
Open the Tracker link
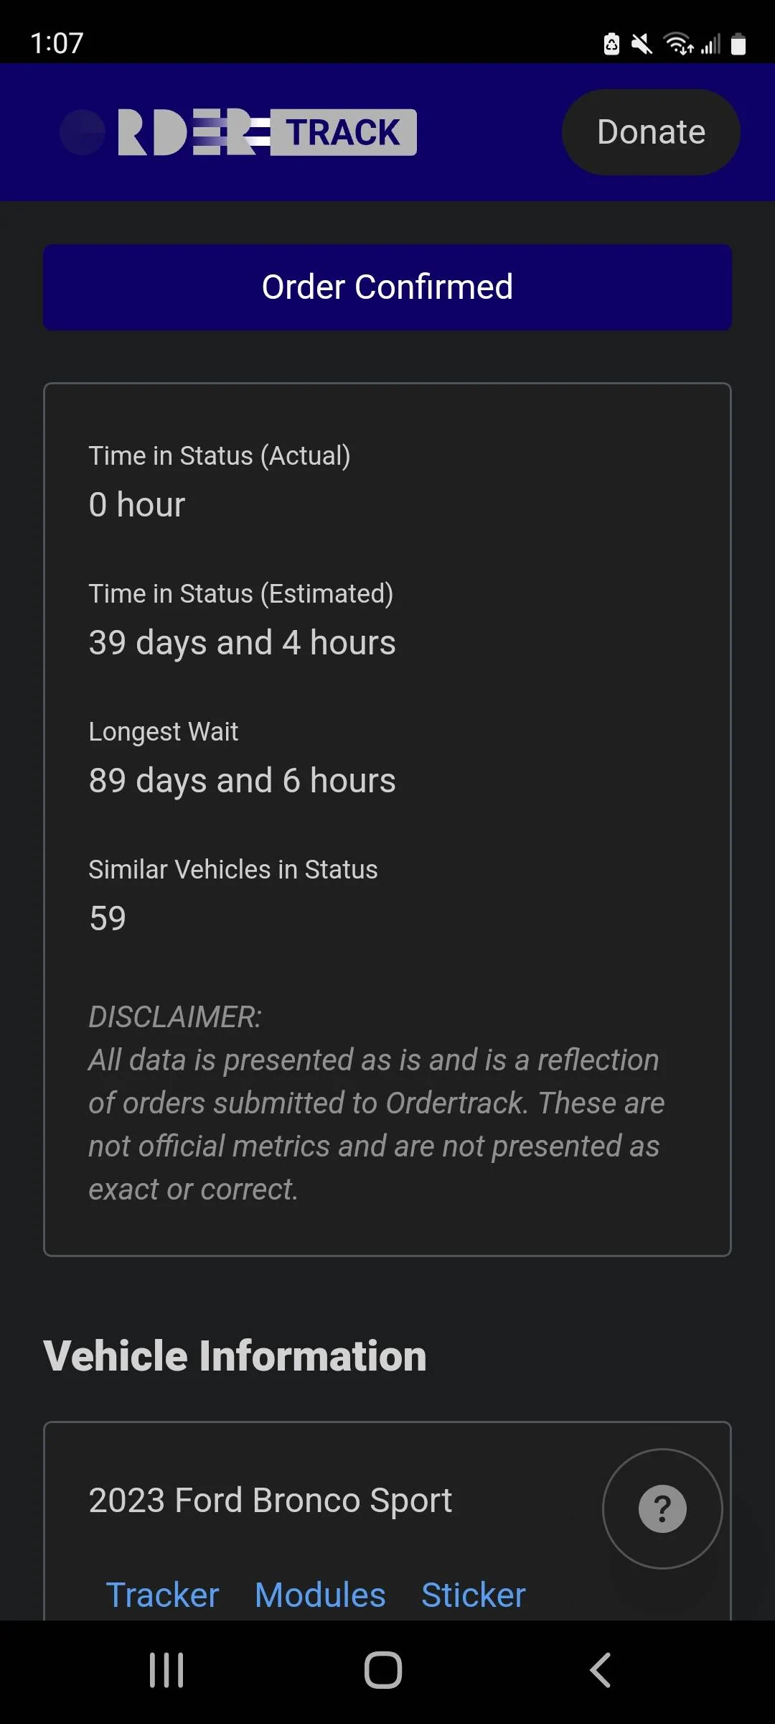[162, 1595]
